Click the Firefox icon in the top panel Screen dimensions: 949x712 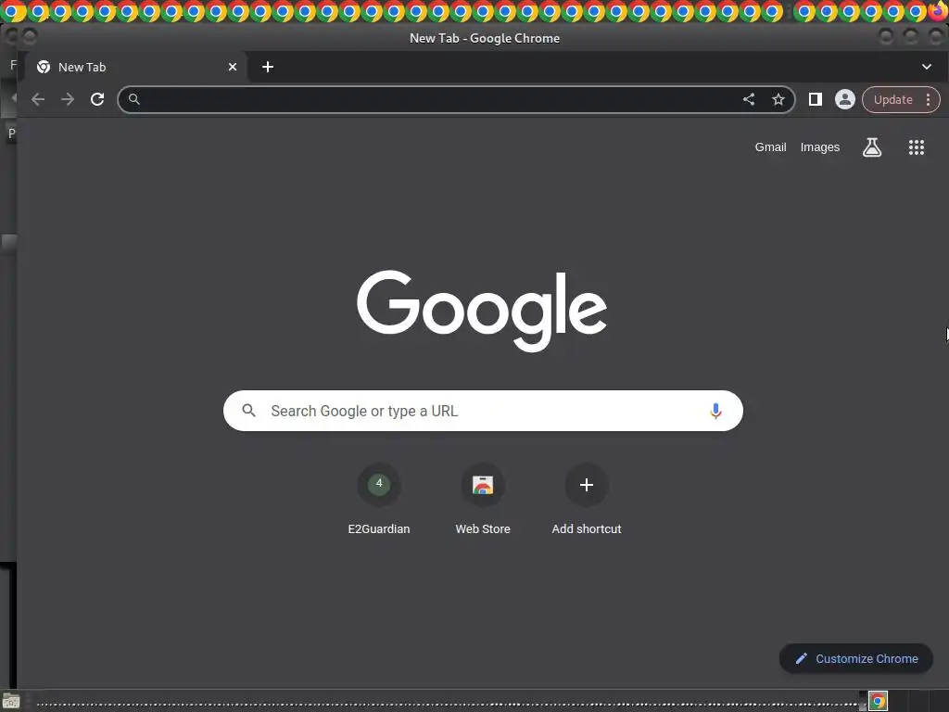coord(938,10)
